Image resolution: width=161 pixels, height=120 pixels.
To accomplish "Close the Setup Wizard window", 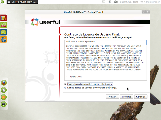I will tap(148, 12).
